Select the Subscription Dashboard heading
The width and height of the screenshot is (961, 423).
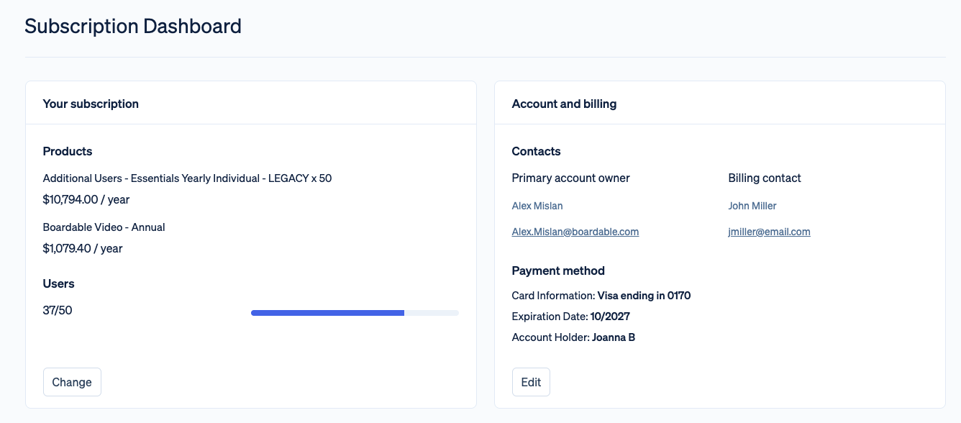point(133,26)
